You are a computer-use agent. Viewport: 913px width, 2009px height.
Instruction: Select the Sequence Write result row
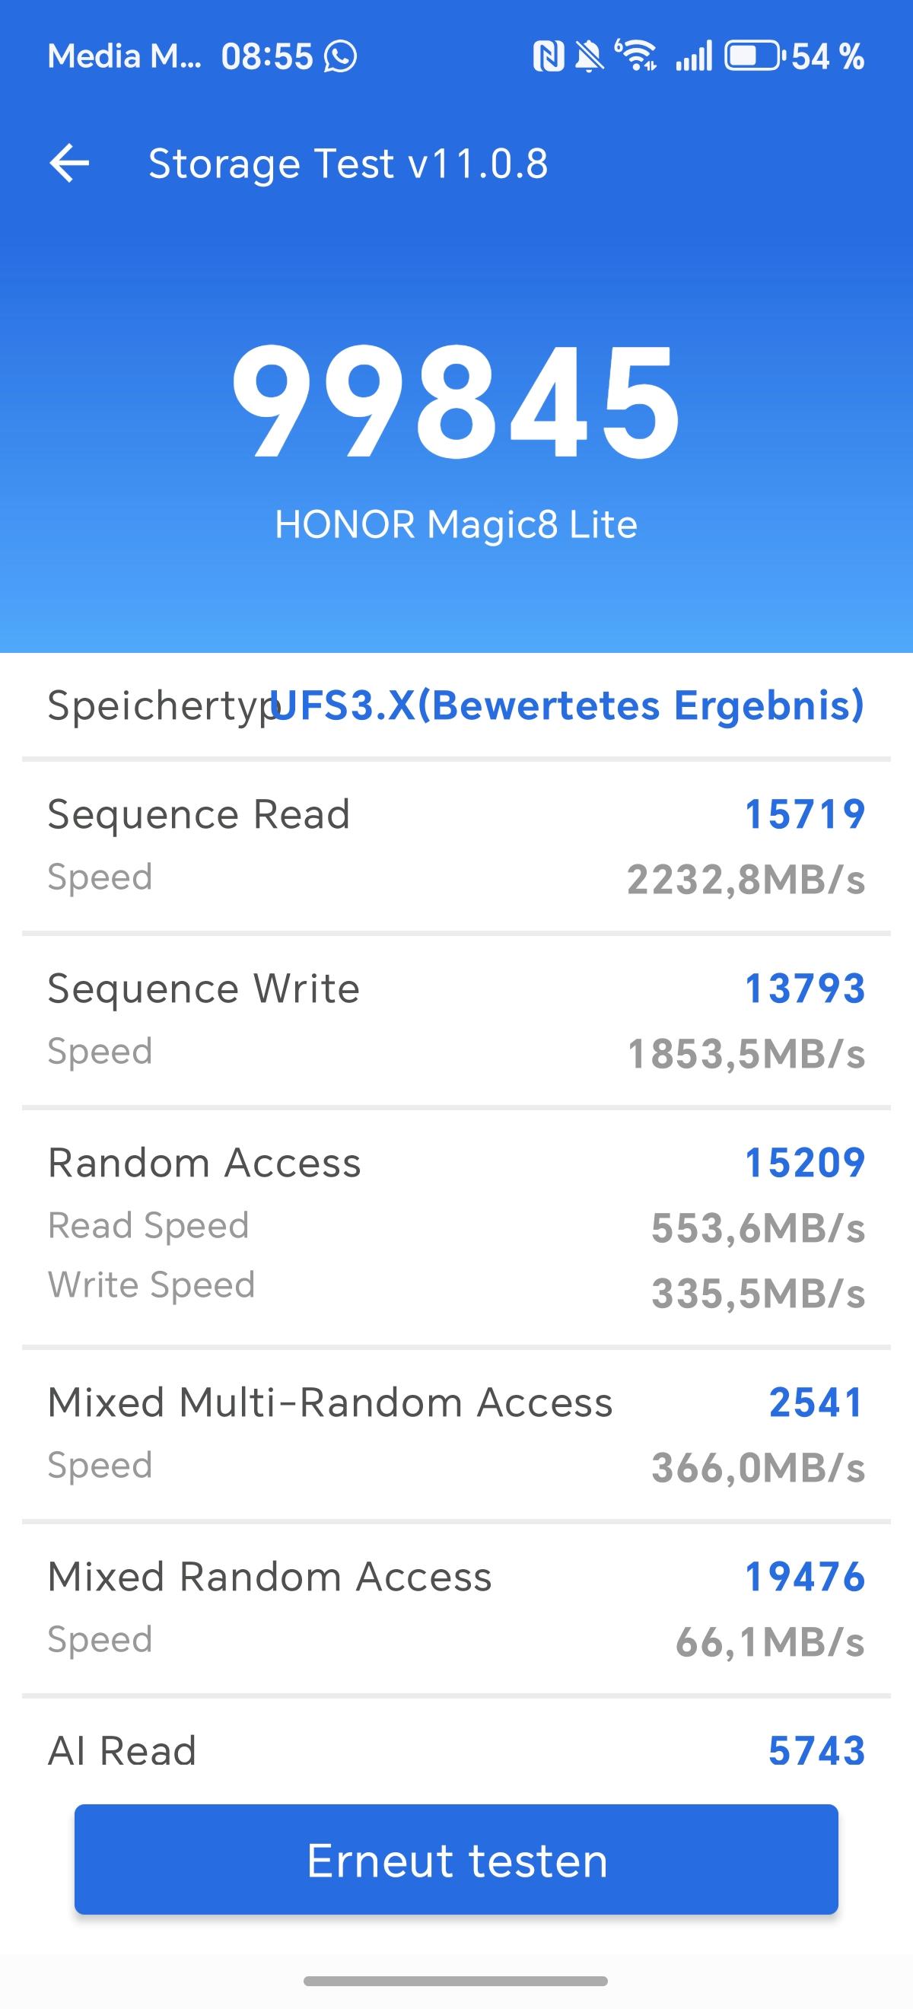coord(456,1020)
